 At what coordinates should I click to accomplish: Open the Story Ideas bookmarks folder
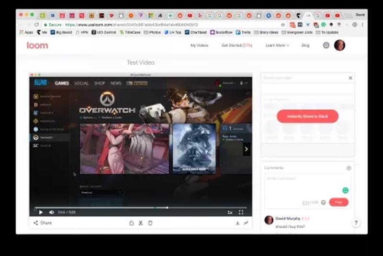pyautogui.click(x=266, y=32)
